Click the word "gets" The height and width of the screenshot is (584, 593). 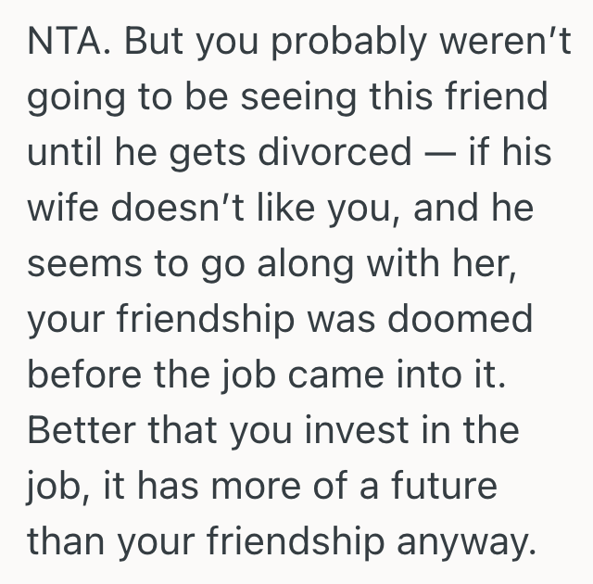coord(217,150)
